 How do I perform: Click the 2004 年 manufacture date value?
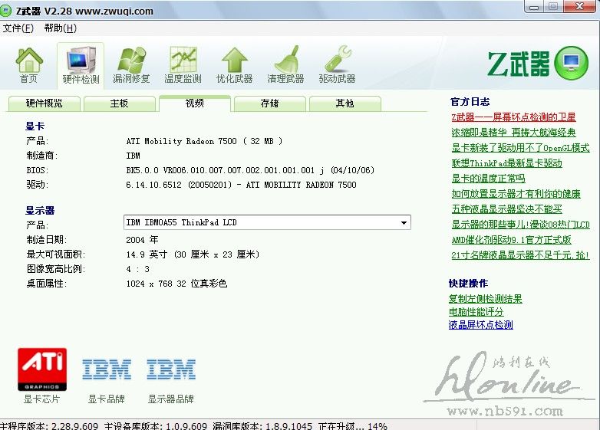(x=142, y=240)
